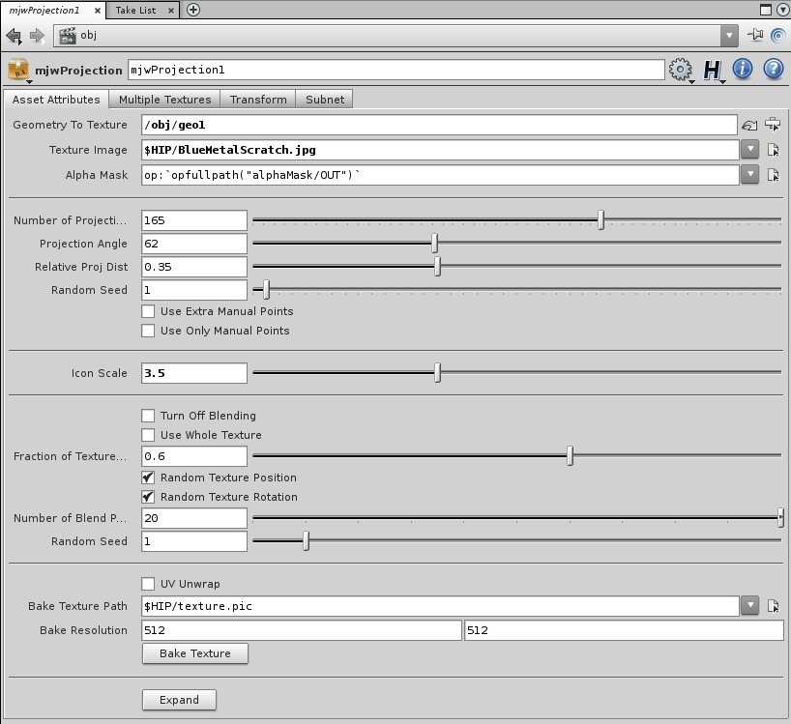Open the operator help question icon
The width and height of the screenshot is (791, 724).
(773, 70)
